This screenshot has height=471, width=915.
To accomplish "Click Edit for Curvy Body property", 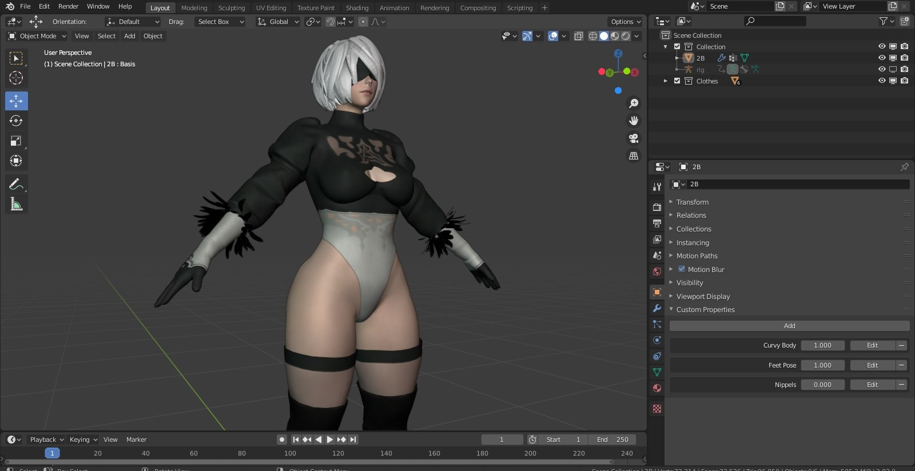I will click(x=872, y=345).
